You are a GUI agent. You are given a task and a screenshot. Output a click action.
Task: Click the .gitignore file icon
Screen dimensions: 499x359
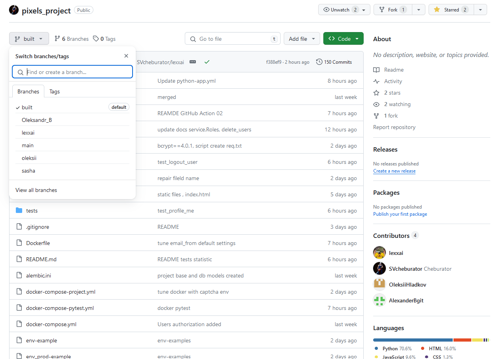[19, 227]
